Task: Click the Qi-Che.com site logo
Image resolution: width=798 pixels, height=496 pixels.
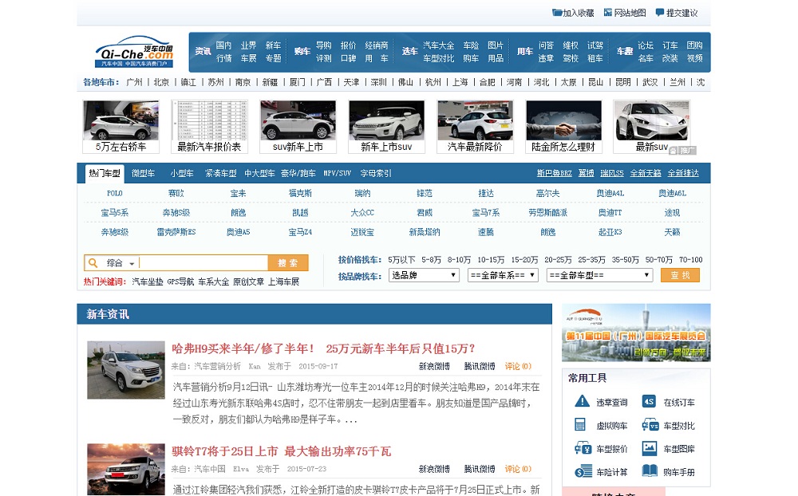Action: 134,51
